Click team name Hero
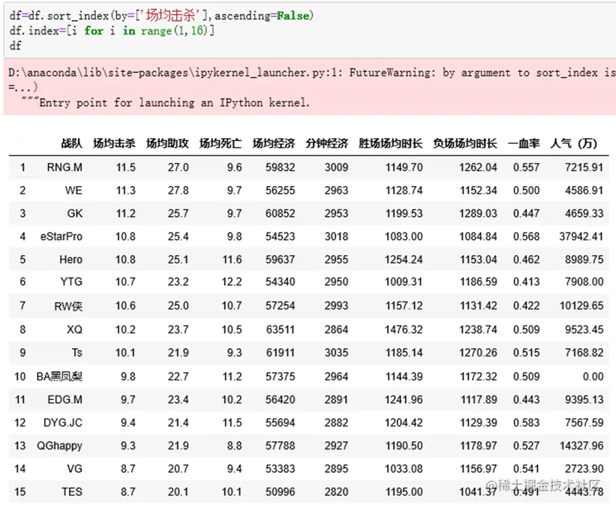This screenshot has height=508, width=616. coord(71,260)
